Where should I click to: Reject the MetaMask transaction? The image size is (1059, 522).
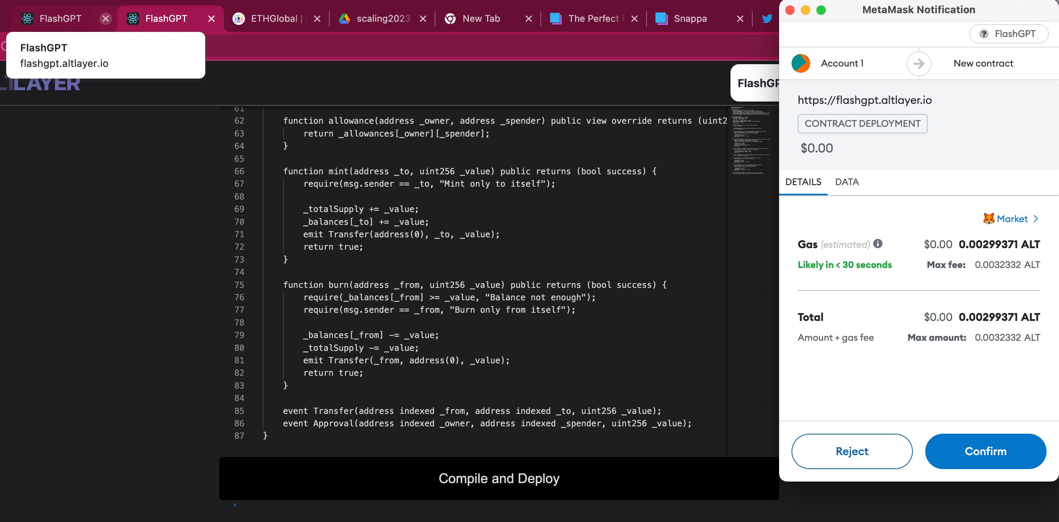click(852, 451)
